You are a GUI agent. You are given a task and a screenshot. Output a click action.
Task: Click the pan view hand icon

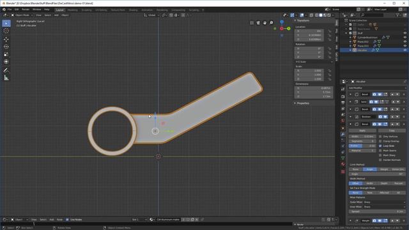(265, 23)
